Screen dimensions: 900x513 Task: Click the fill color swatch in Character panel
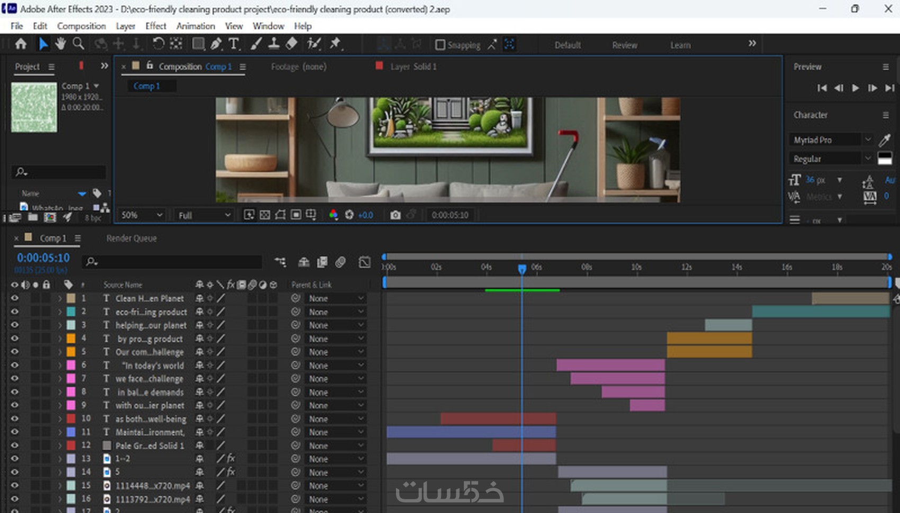(884, 158)
